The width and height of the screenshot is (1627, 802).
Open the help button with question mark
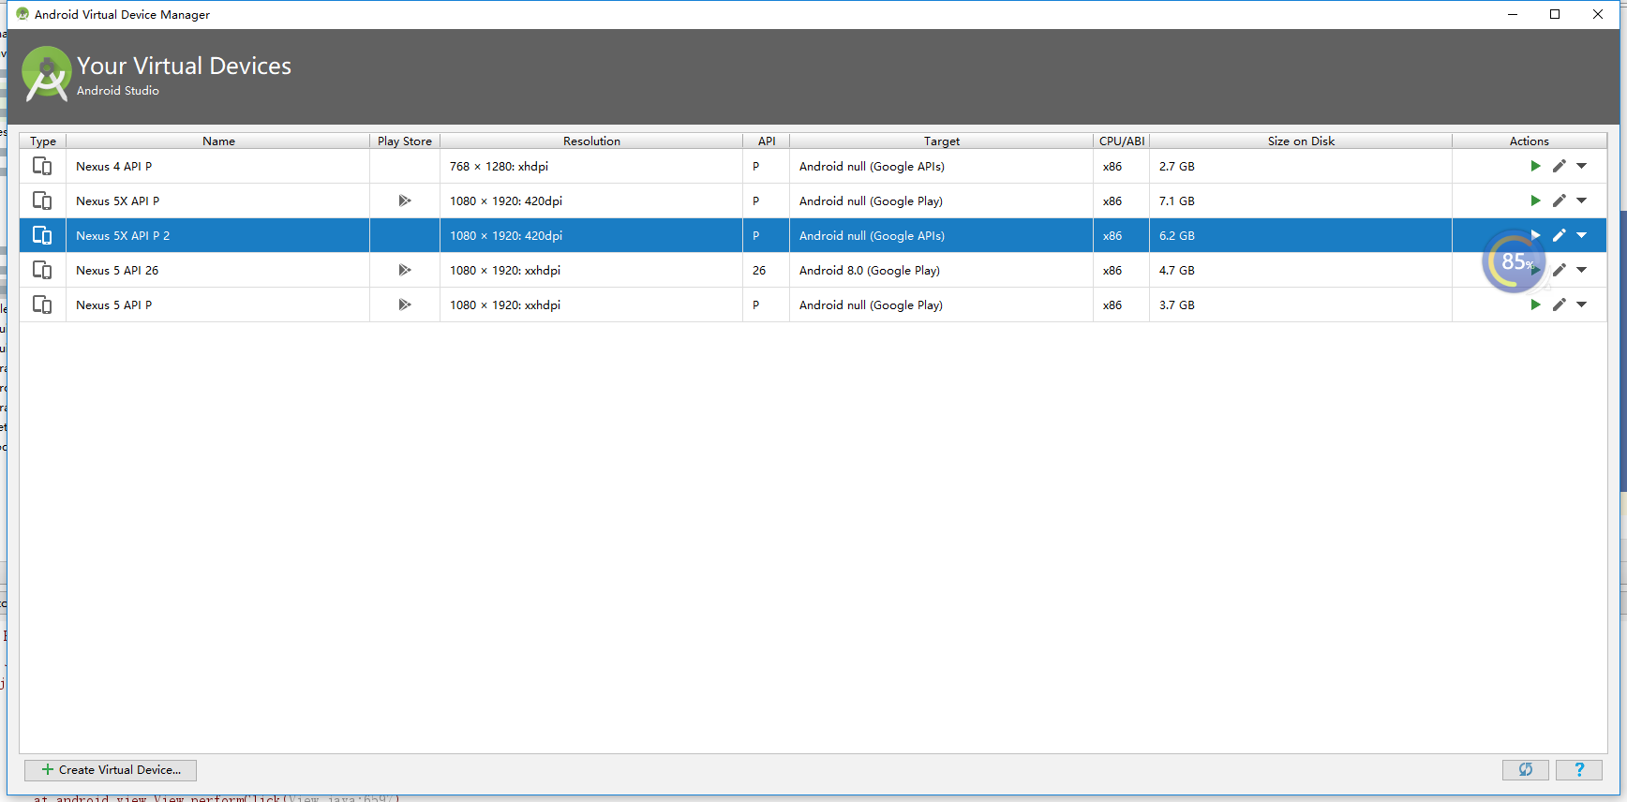pos(1579,770)
